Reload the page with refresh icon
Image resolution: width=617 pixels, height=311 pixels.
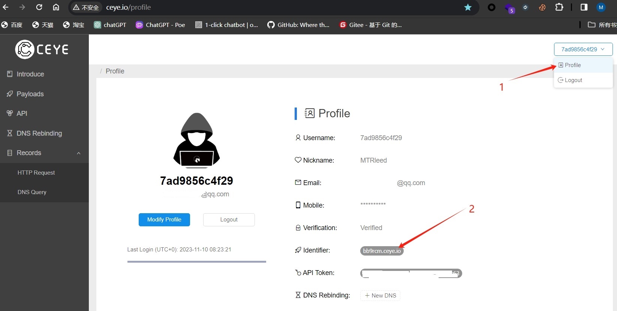[39, 7]
